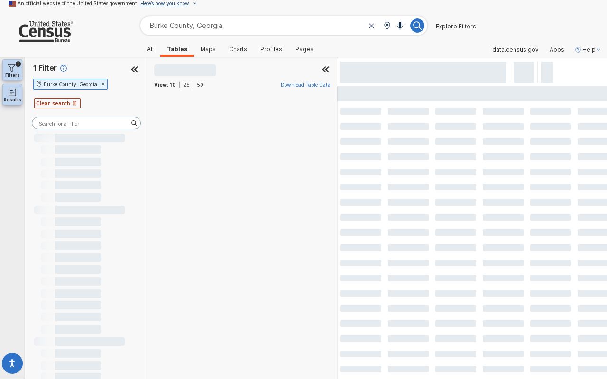Click the Clear search button
607x379 pixels.
tap(57, 103)
